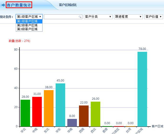Click the lime 西北 bar labeled 26.00

pyautogui.click(x=95, y=114)
